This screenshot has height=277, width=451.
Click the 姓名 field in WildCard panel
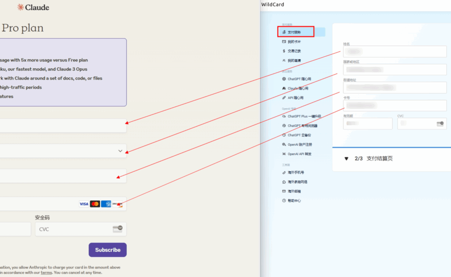tap(395, 52)
